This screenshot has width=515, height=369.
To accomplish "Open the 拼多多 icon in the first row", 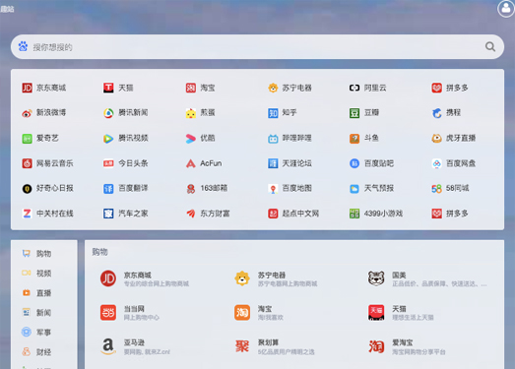I will (436, 88).
